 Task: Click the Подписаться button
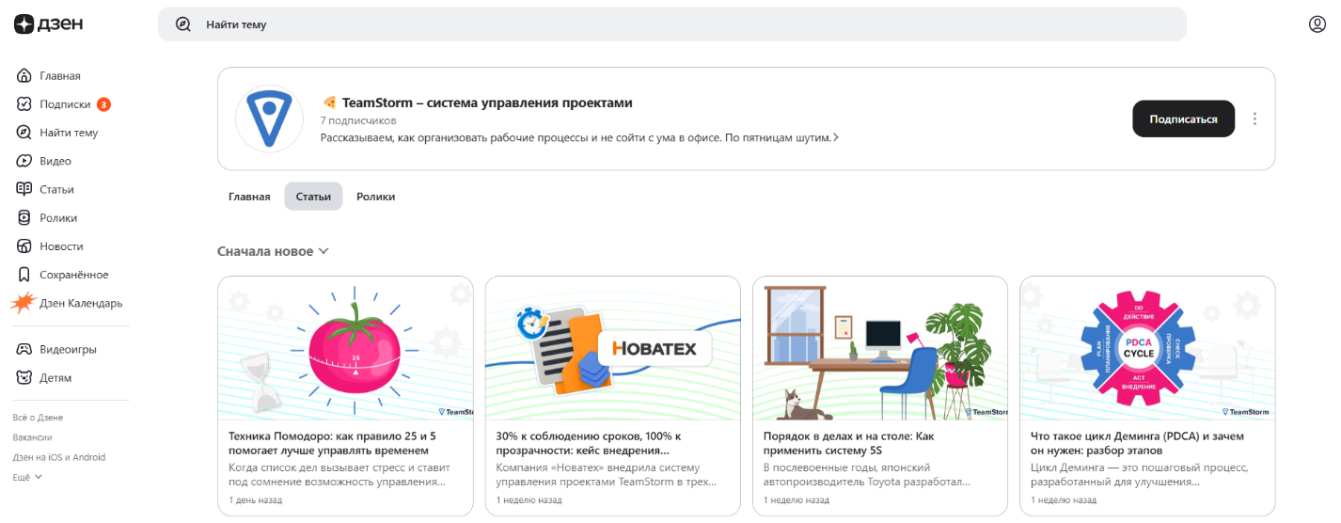click(x=1183, y=119)
